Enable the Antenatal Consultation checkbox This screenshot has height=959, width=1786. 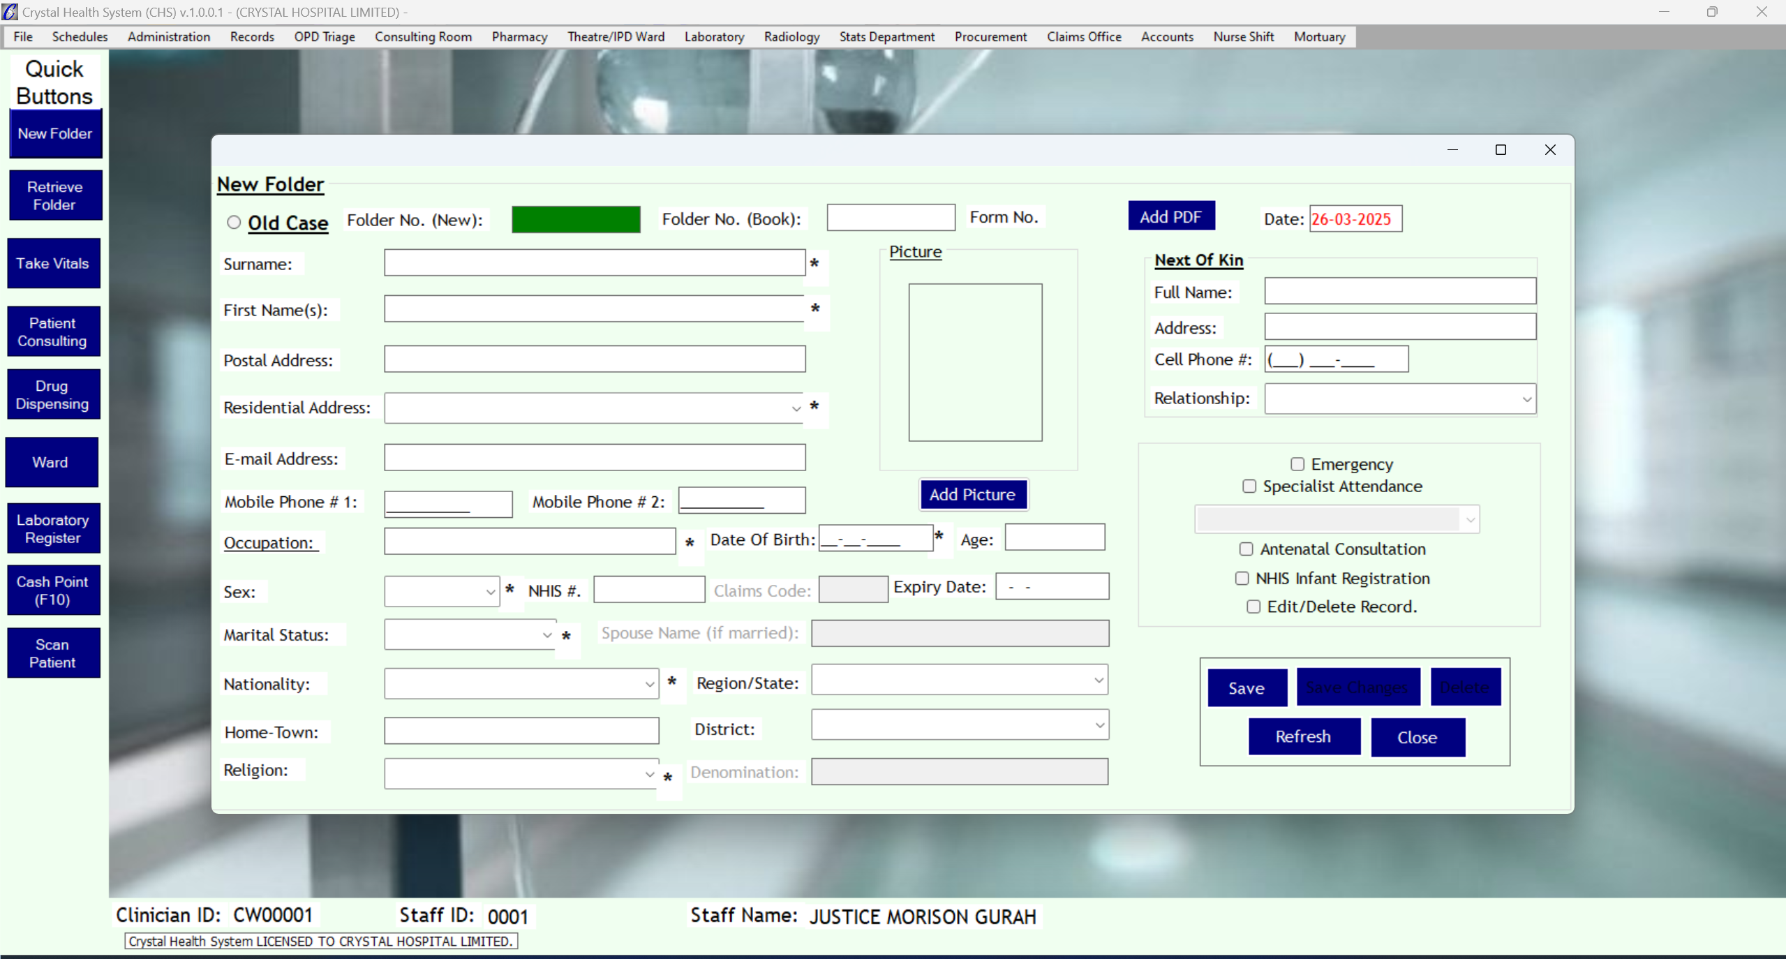tap(1246, 549)
